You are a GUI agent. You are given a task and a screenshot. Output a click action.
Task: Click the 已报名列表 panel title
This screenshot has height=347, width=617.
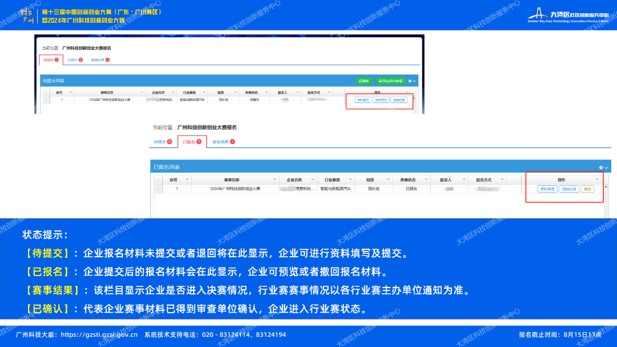coord(166,167)
